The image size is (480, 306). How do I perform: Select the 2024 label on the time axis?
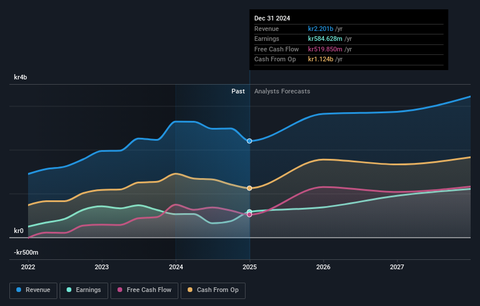176,267
